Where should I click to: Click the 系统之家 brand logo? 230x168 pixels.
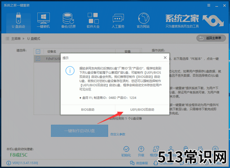tap(194, 20)
